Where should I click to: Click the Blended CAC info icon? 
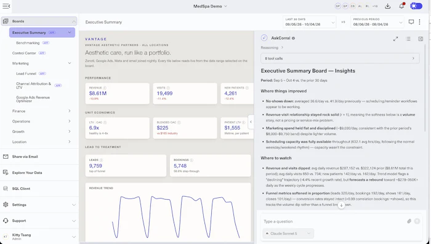click(x=179, y=122)
